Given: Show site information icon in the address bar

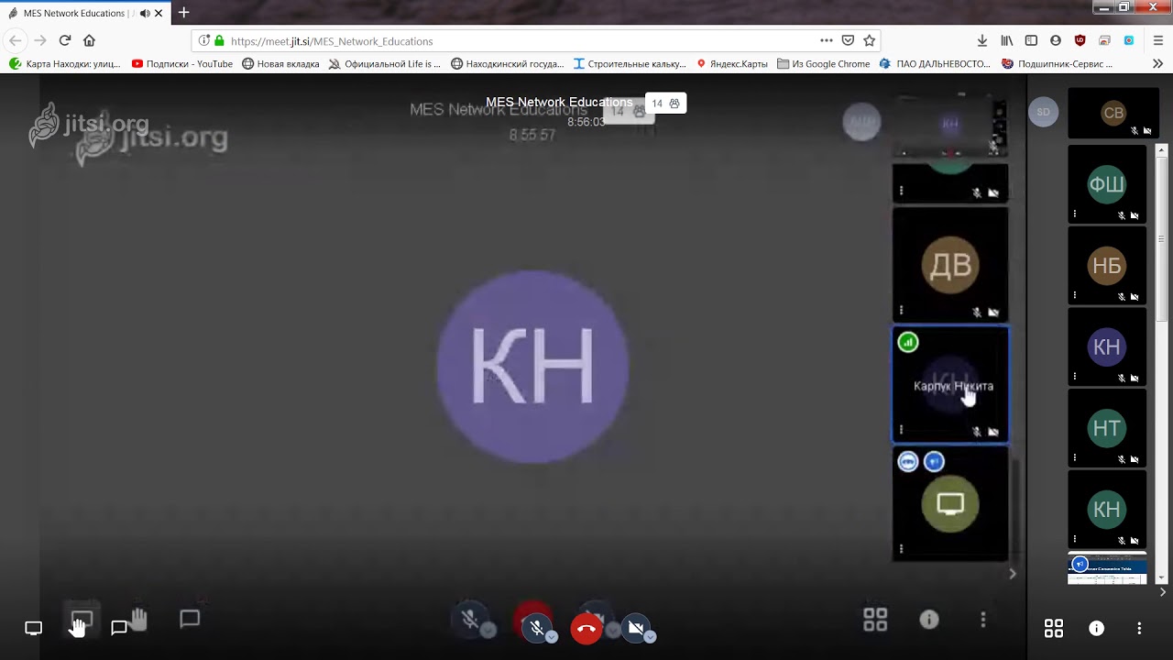Looking at the screenshot, I should pos(203,41).
